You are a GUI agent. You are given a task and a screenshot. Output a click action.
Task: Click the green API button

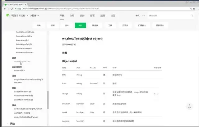[x=81, y=25]
